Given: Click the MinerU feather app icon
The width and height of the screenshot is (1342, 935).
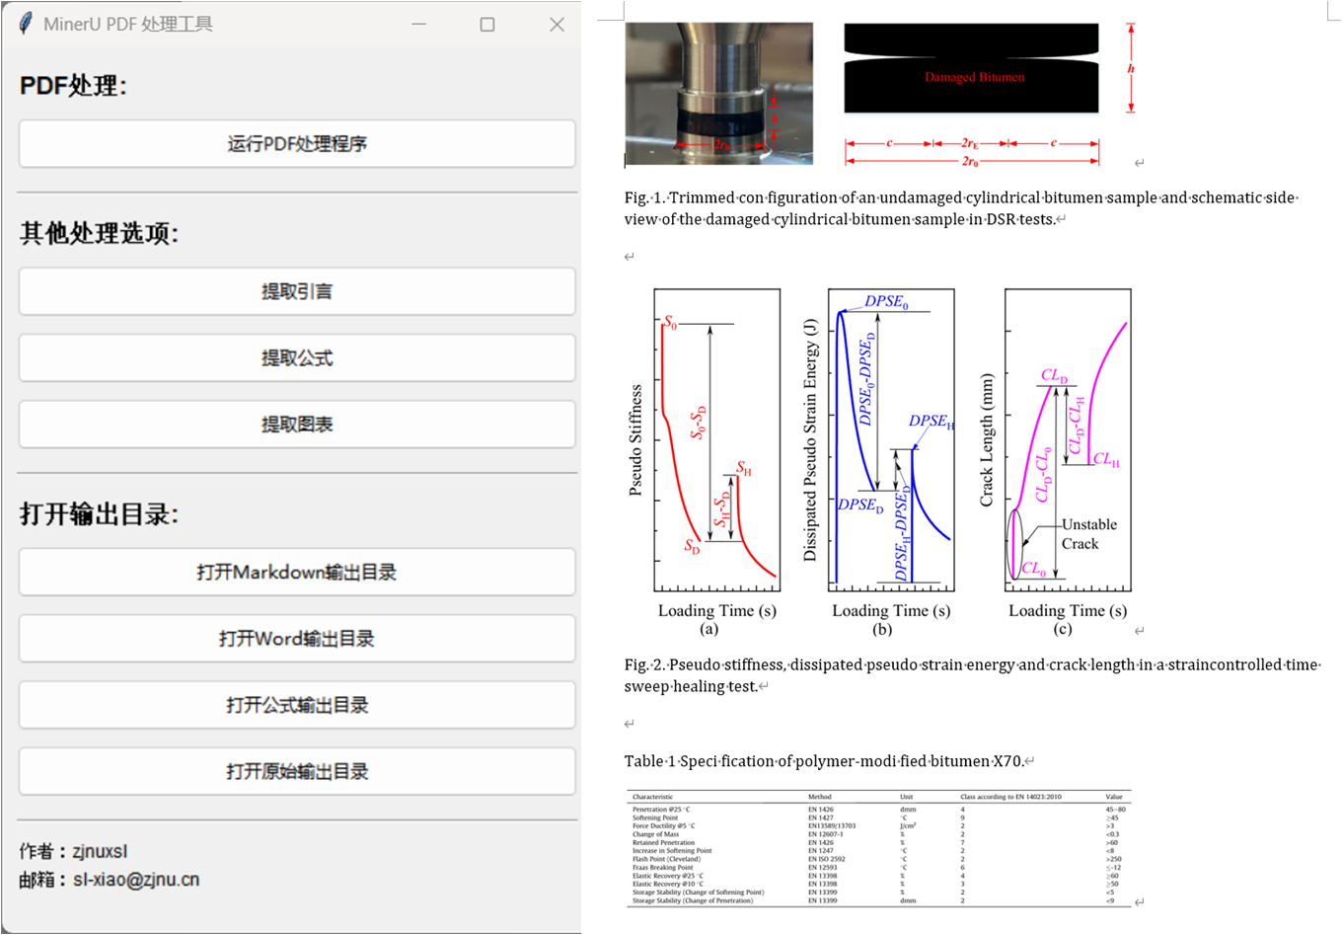Looking at the screenshot, I should [25, 24].
